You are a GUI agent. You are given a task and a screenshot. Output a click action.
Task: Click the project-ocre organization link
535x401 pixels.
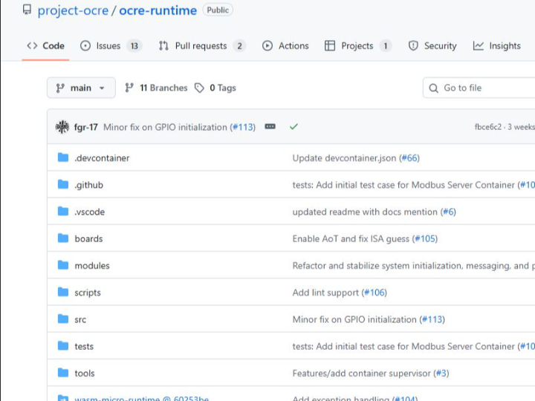coord(72,10)
